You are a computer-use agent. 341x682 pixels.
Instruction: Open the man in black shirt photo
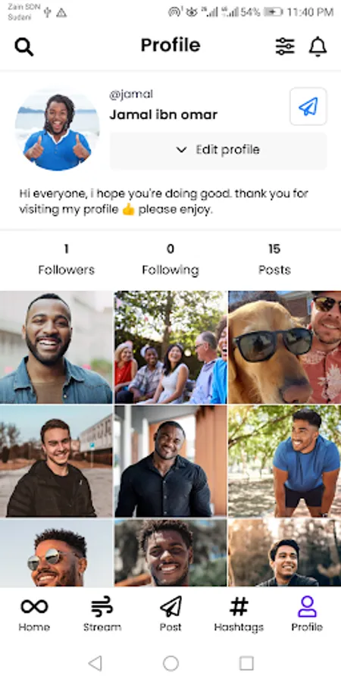[170, 461]
